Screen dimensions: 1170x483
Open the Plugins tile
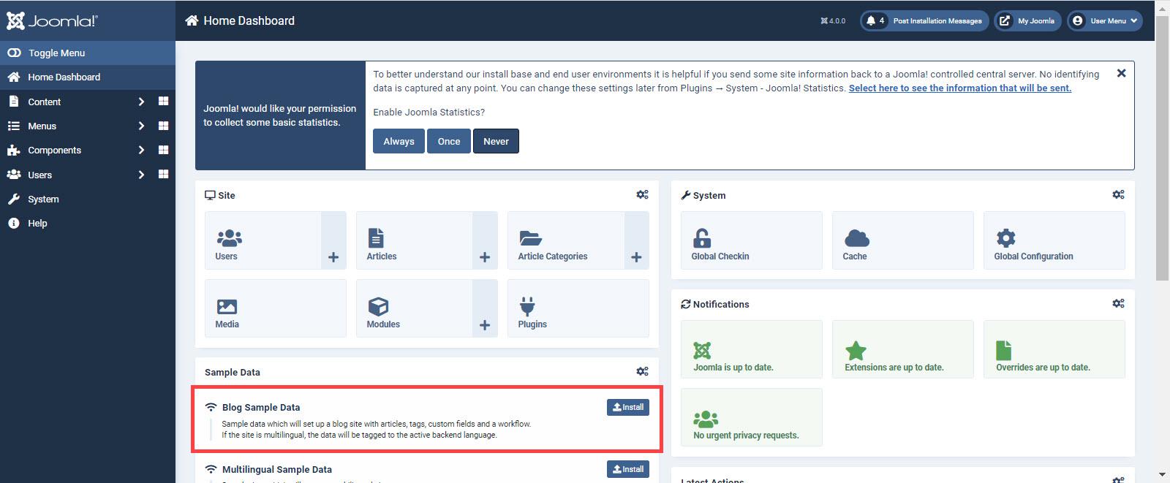(578, 308)
